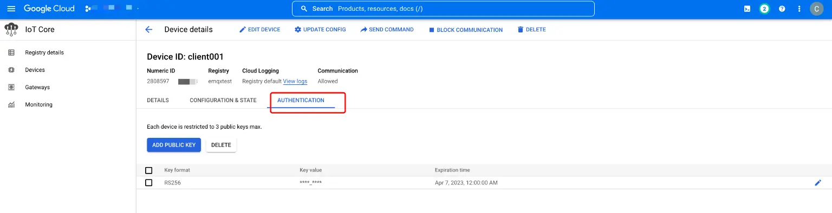Click the Delete device toolbar button

[531, 29]
